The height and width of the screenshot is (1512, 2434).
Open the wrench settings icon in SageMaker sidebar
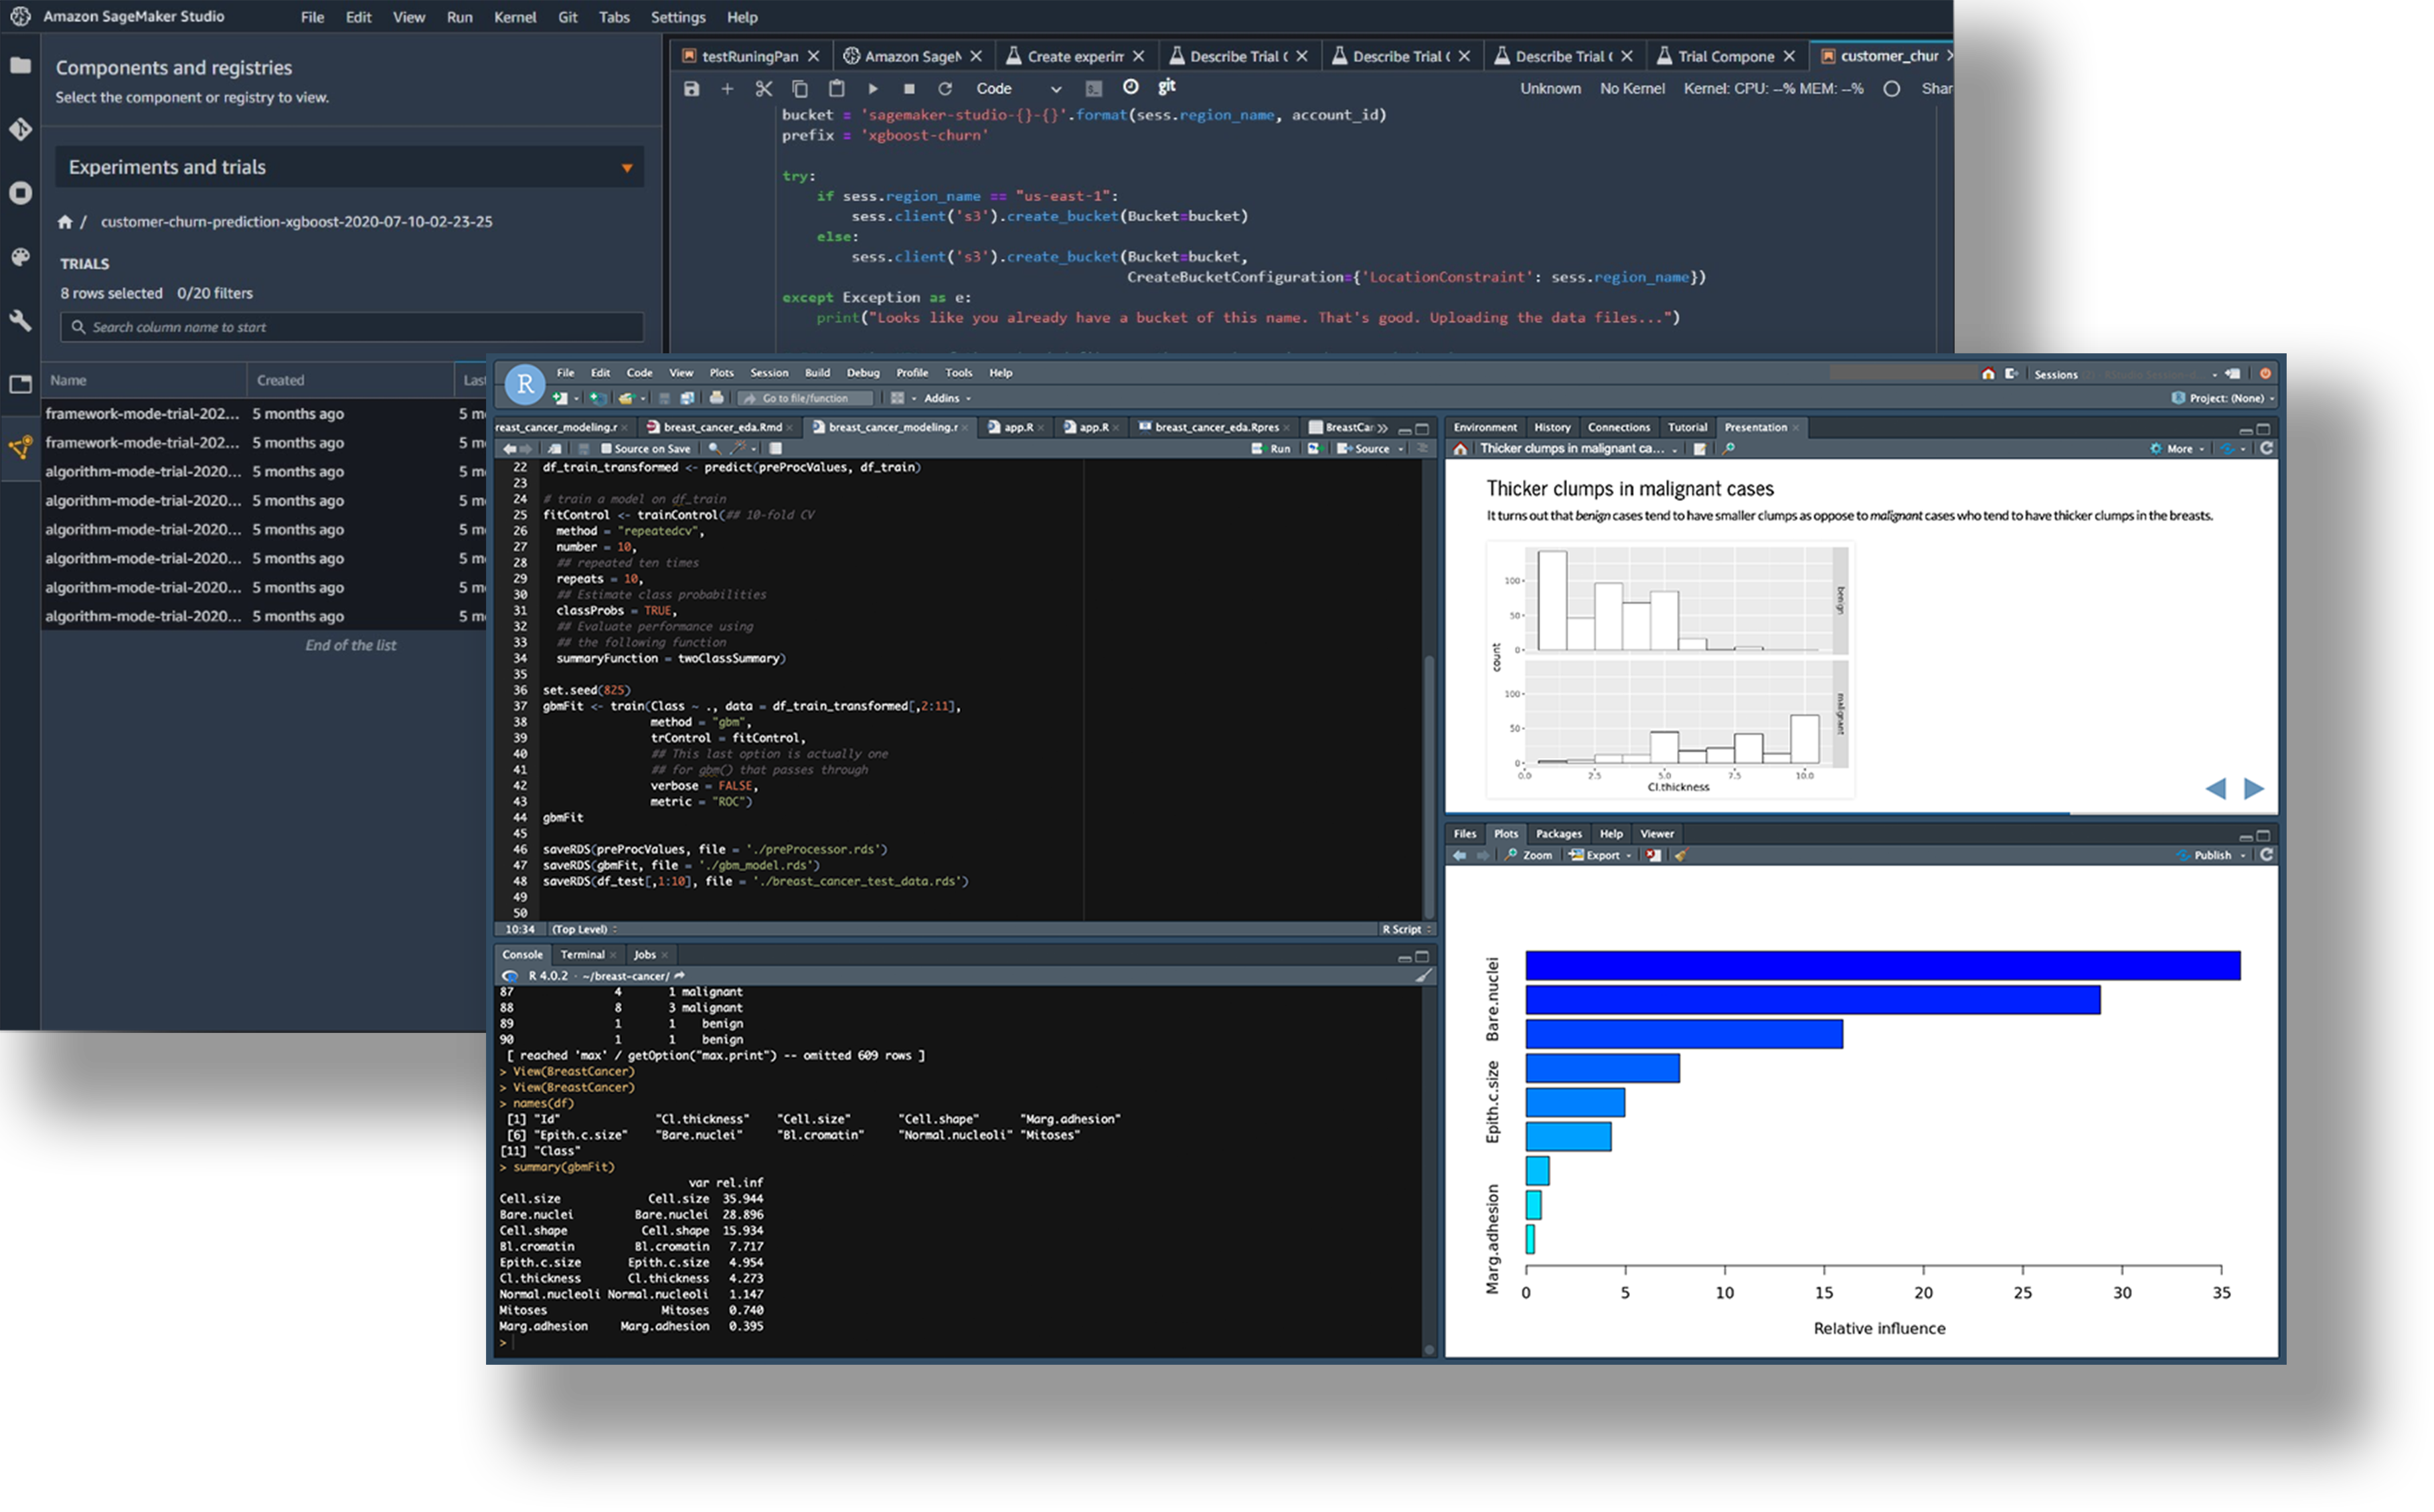pos(20,320)
